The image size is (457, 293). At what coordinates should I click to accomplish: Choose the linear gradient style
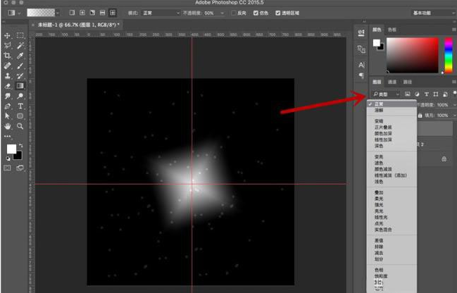[x=73, y=13]
